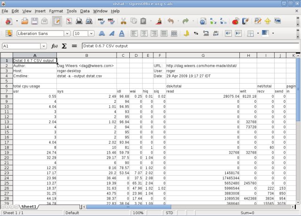The width and height of the screenshot is (301, 216).
Task: Click the Sort Ascending icon
Action: tap(213, 21)
